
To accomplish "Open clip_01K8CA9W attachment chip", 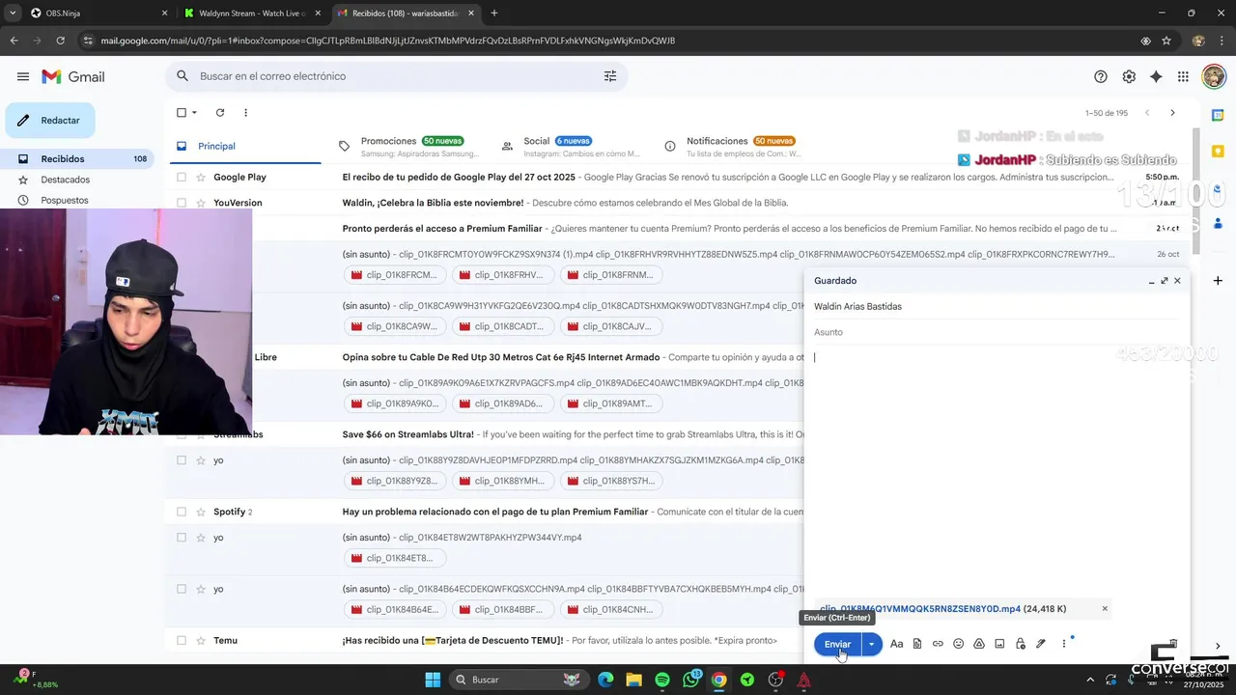I will coord(395,326).
